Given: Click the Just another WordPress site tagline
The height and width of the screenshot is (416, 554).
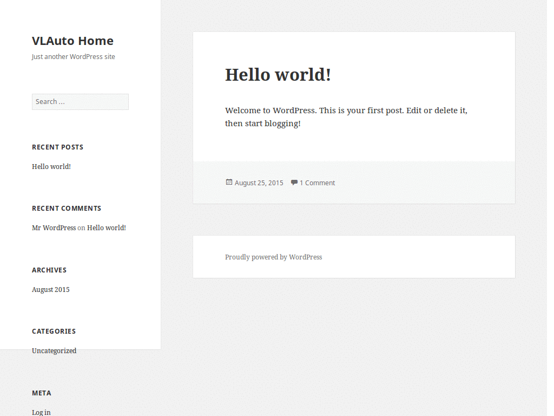Looking at the screenshot, I should (x=73, y=56).
